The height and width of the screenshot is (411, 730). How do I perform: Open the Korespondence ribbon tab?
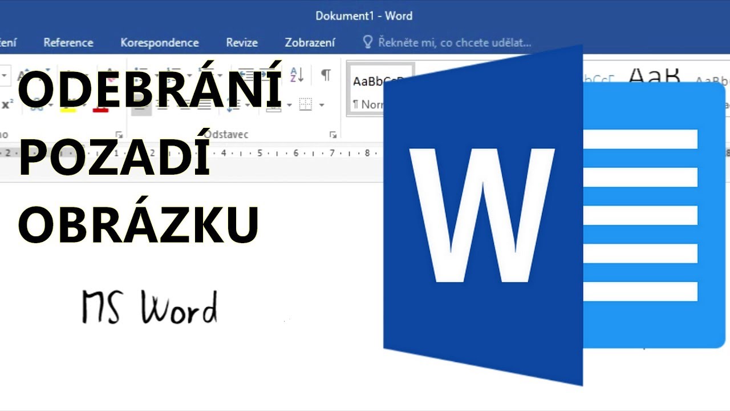(160, 43)
